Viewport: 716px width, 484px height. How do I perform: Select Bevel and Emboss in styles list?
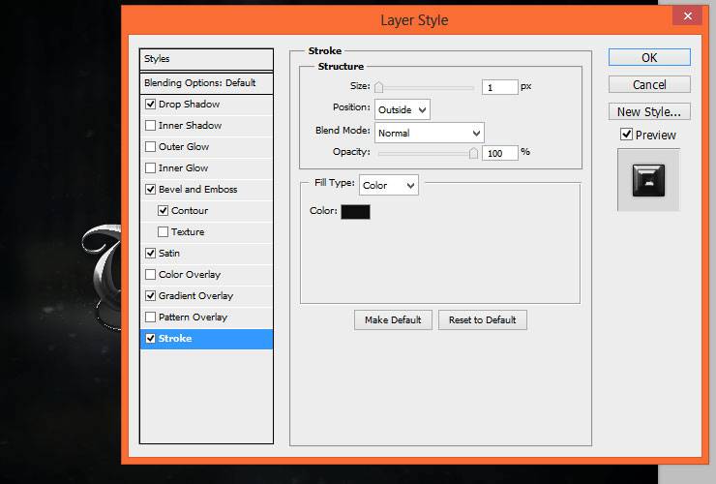click(197, 189)
